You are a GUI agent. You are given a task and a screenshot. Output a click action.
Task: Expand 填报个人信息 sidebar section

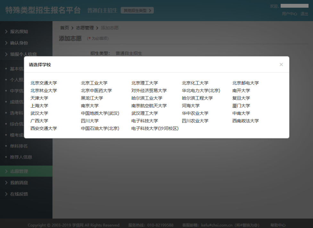[x=26, y=54]
